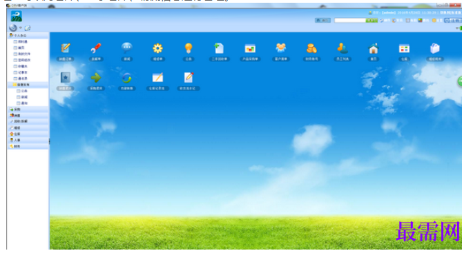Click the application logo at top left

click(x=17, y=17)
